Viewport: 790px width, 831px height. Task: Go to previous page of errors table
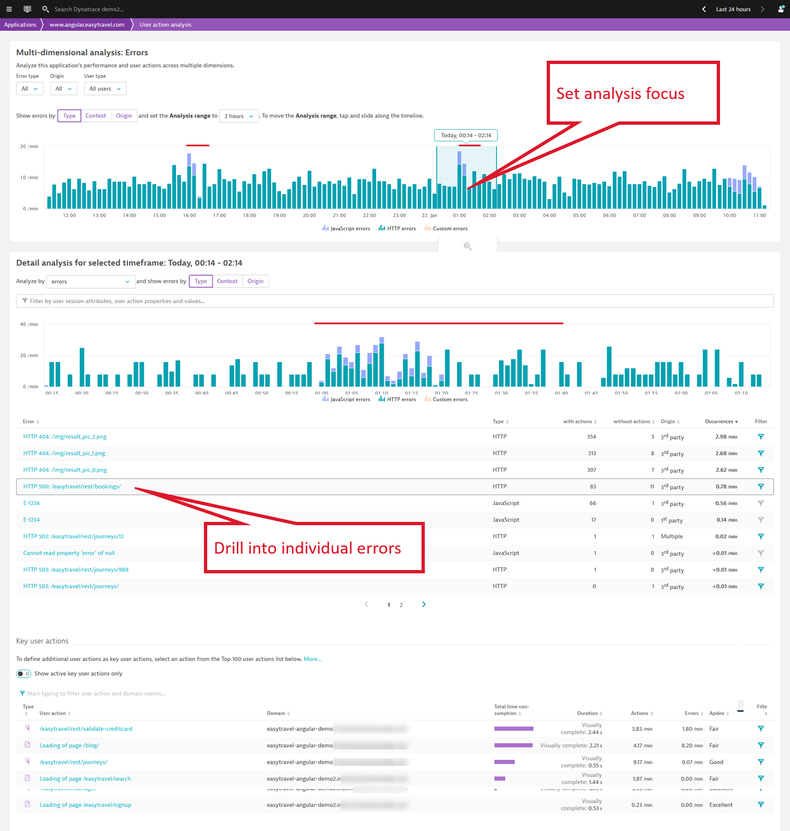coord(366,605)
